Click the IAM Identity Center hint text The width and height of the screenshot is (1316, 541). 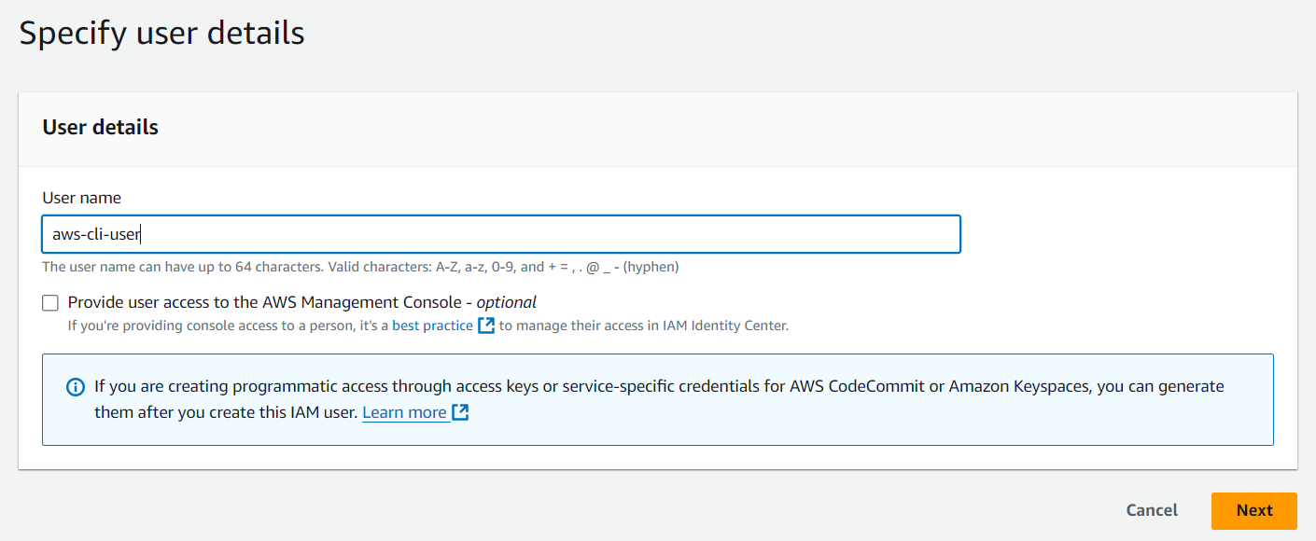[428, 326]
